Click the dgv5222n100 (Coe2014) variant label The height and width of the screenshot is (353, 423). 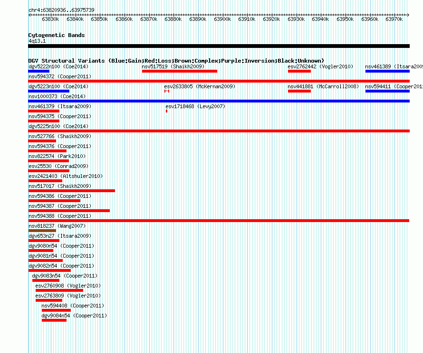click(58, 66)
